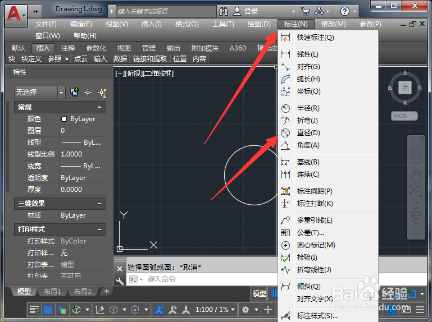Viewport: 432px width, 322px height.
Task: Open the 标注(N) menu in menu bar
Action: [x=296, y=24]
